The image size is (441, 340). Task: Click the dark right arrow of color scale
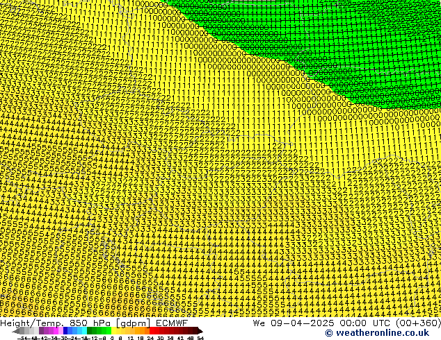200,331
